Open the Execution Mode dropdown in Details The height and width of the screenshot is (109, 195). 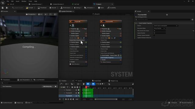(159, 28)
